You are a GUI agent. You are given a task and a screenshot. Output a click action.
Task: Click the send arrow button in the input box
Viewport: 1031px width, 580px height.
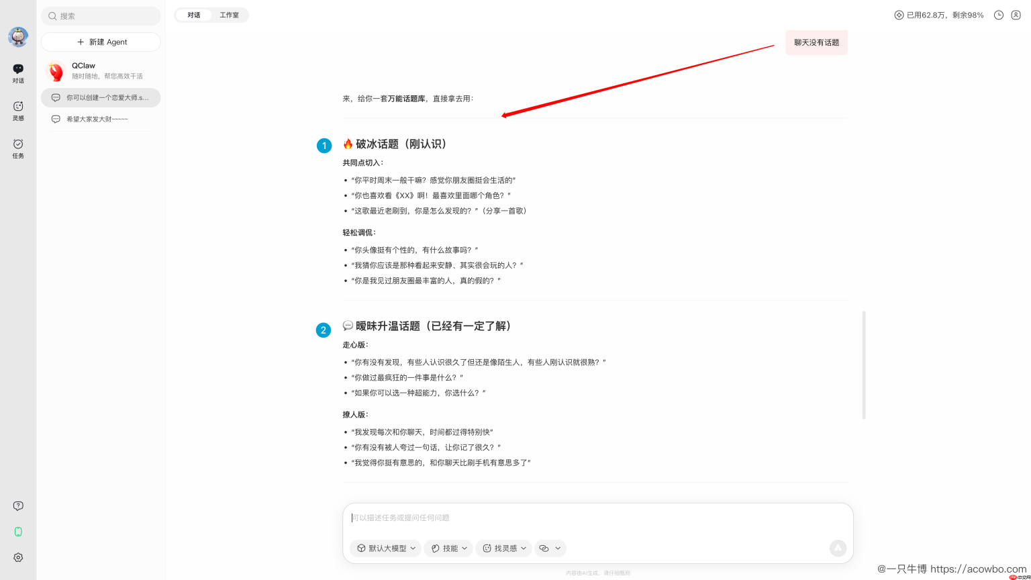(838, 548)
